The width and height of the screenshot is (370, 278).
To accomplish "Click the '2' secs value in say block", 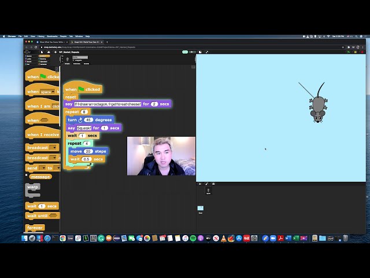I will click(154, 104).
